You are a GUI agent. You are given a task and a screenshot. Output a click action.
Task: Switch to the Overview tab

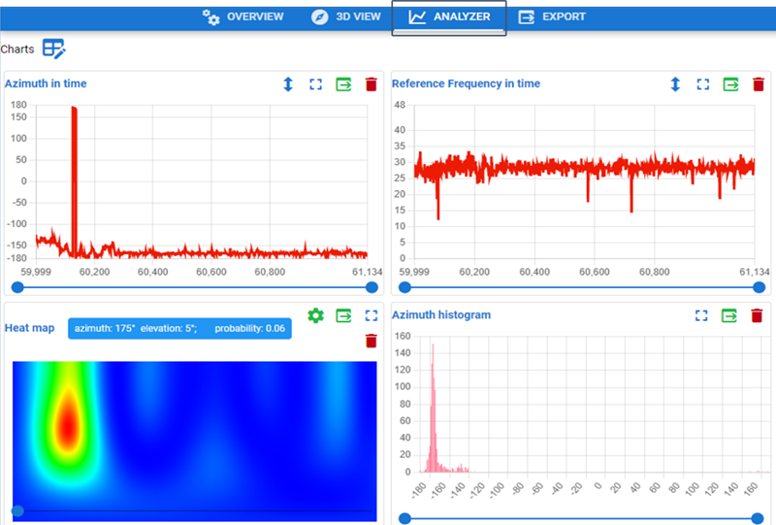coord(243,16)
